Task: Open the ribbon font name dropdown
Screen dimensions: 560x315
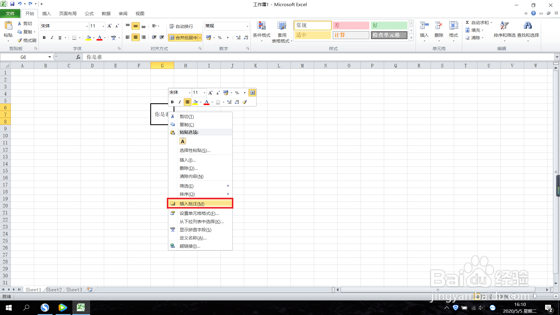Action: pyautogui.click(x=87, y=26)
